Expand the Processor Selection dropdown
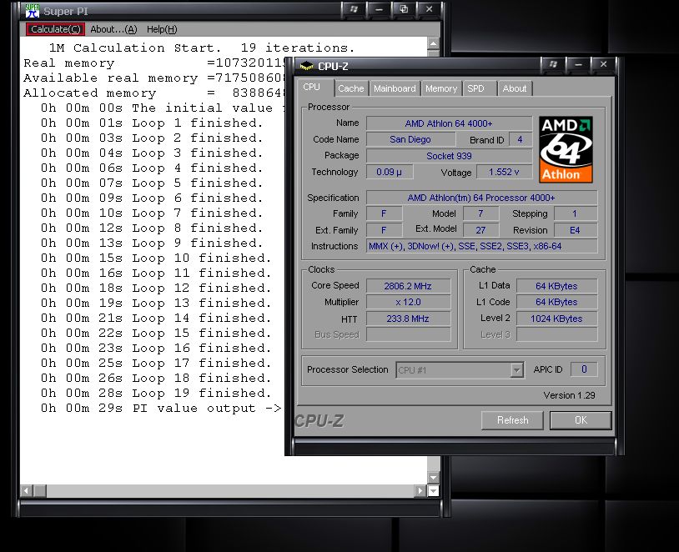679x552 pixels. point(516,370)
